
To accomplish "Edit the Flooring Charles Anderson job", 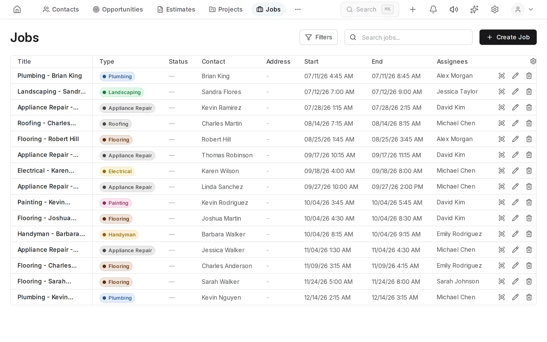I will [x=515, y=266].
